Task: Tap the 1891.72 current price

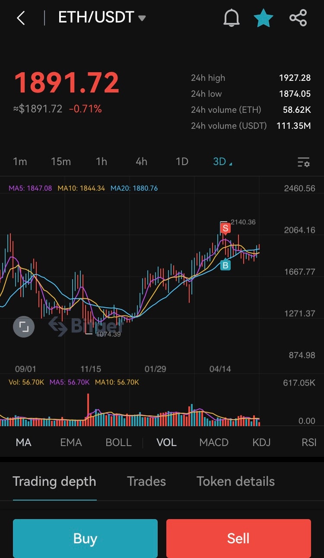Action: 67,83
